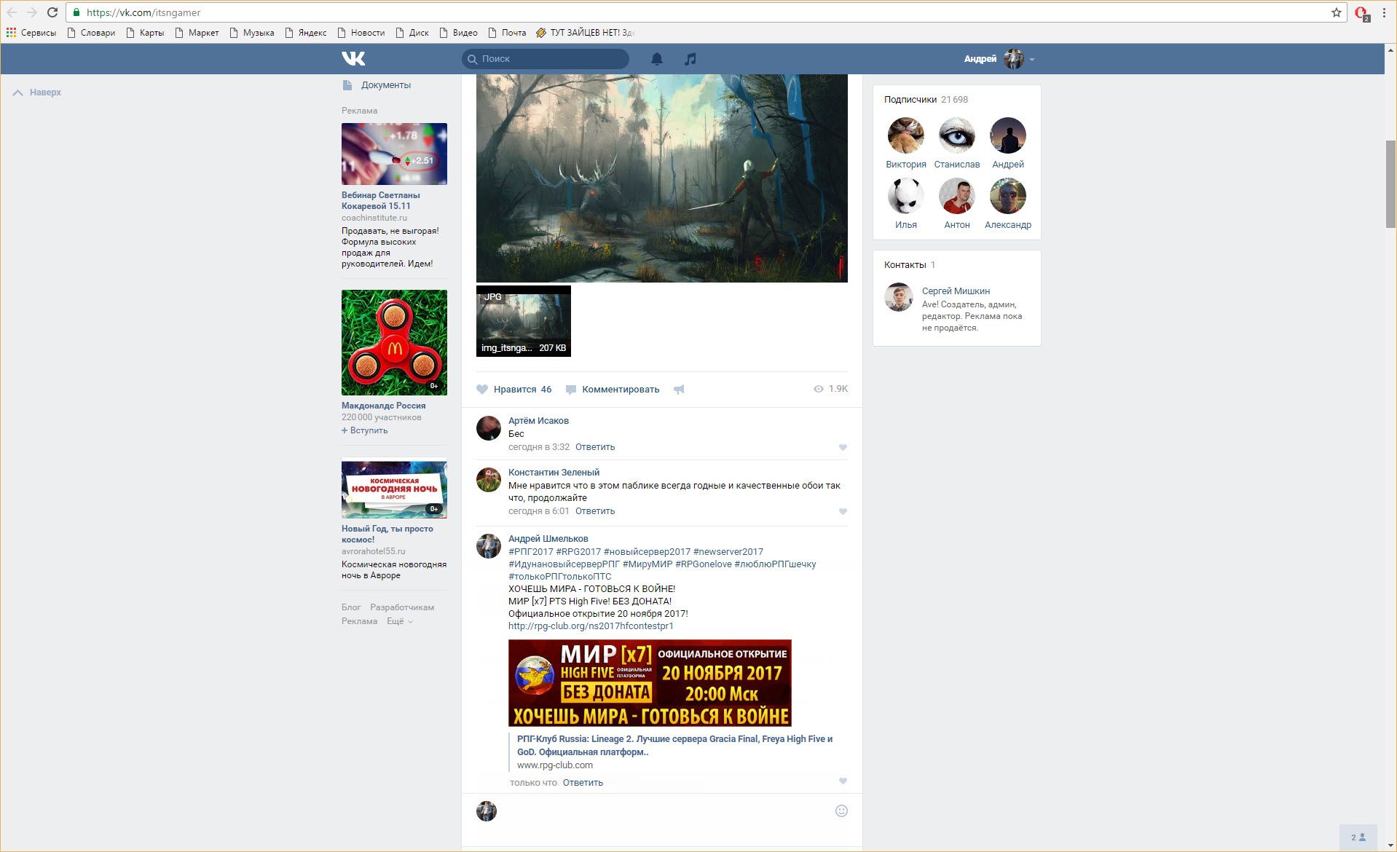The height and width of the screenshot is (852, 1397).
Task: Expand the Ещё footer menu
Action: pos(399,621)
